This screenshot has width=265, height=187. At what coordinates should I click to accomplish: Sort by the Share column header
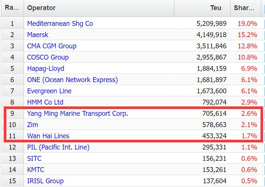246,8
